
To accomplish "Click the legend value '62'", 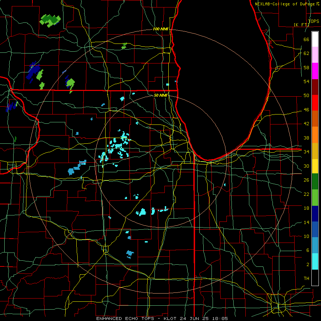I will click(306, 53).
